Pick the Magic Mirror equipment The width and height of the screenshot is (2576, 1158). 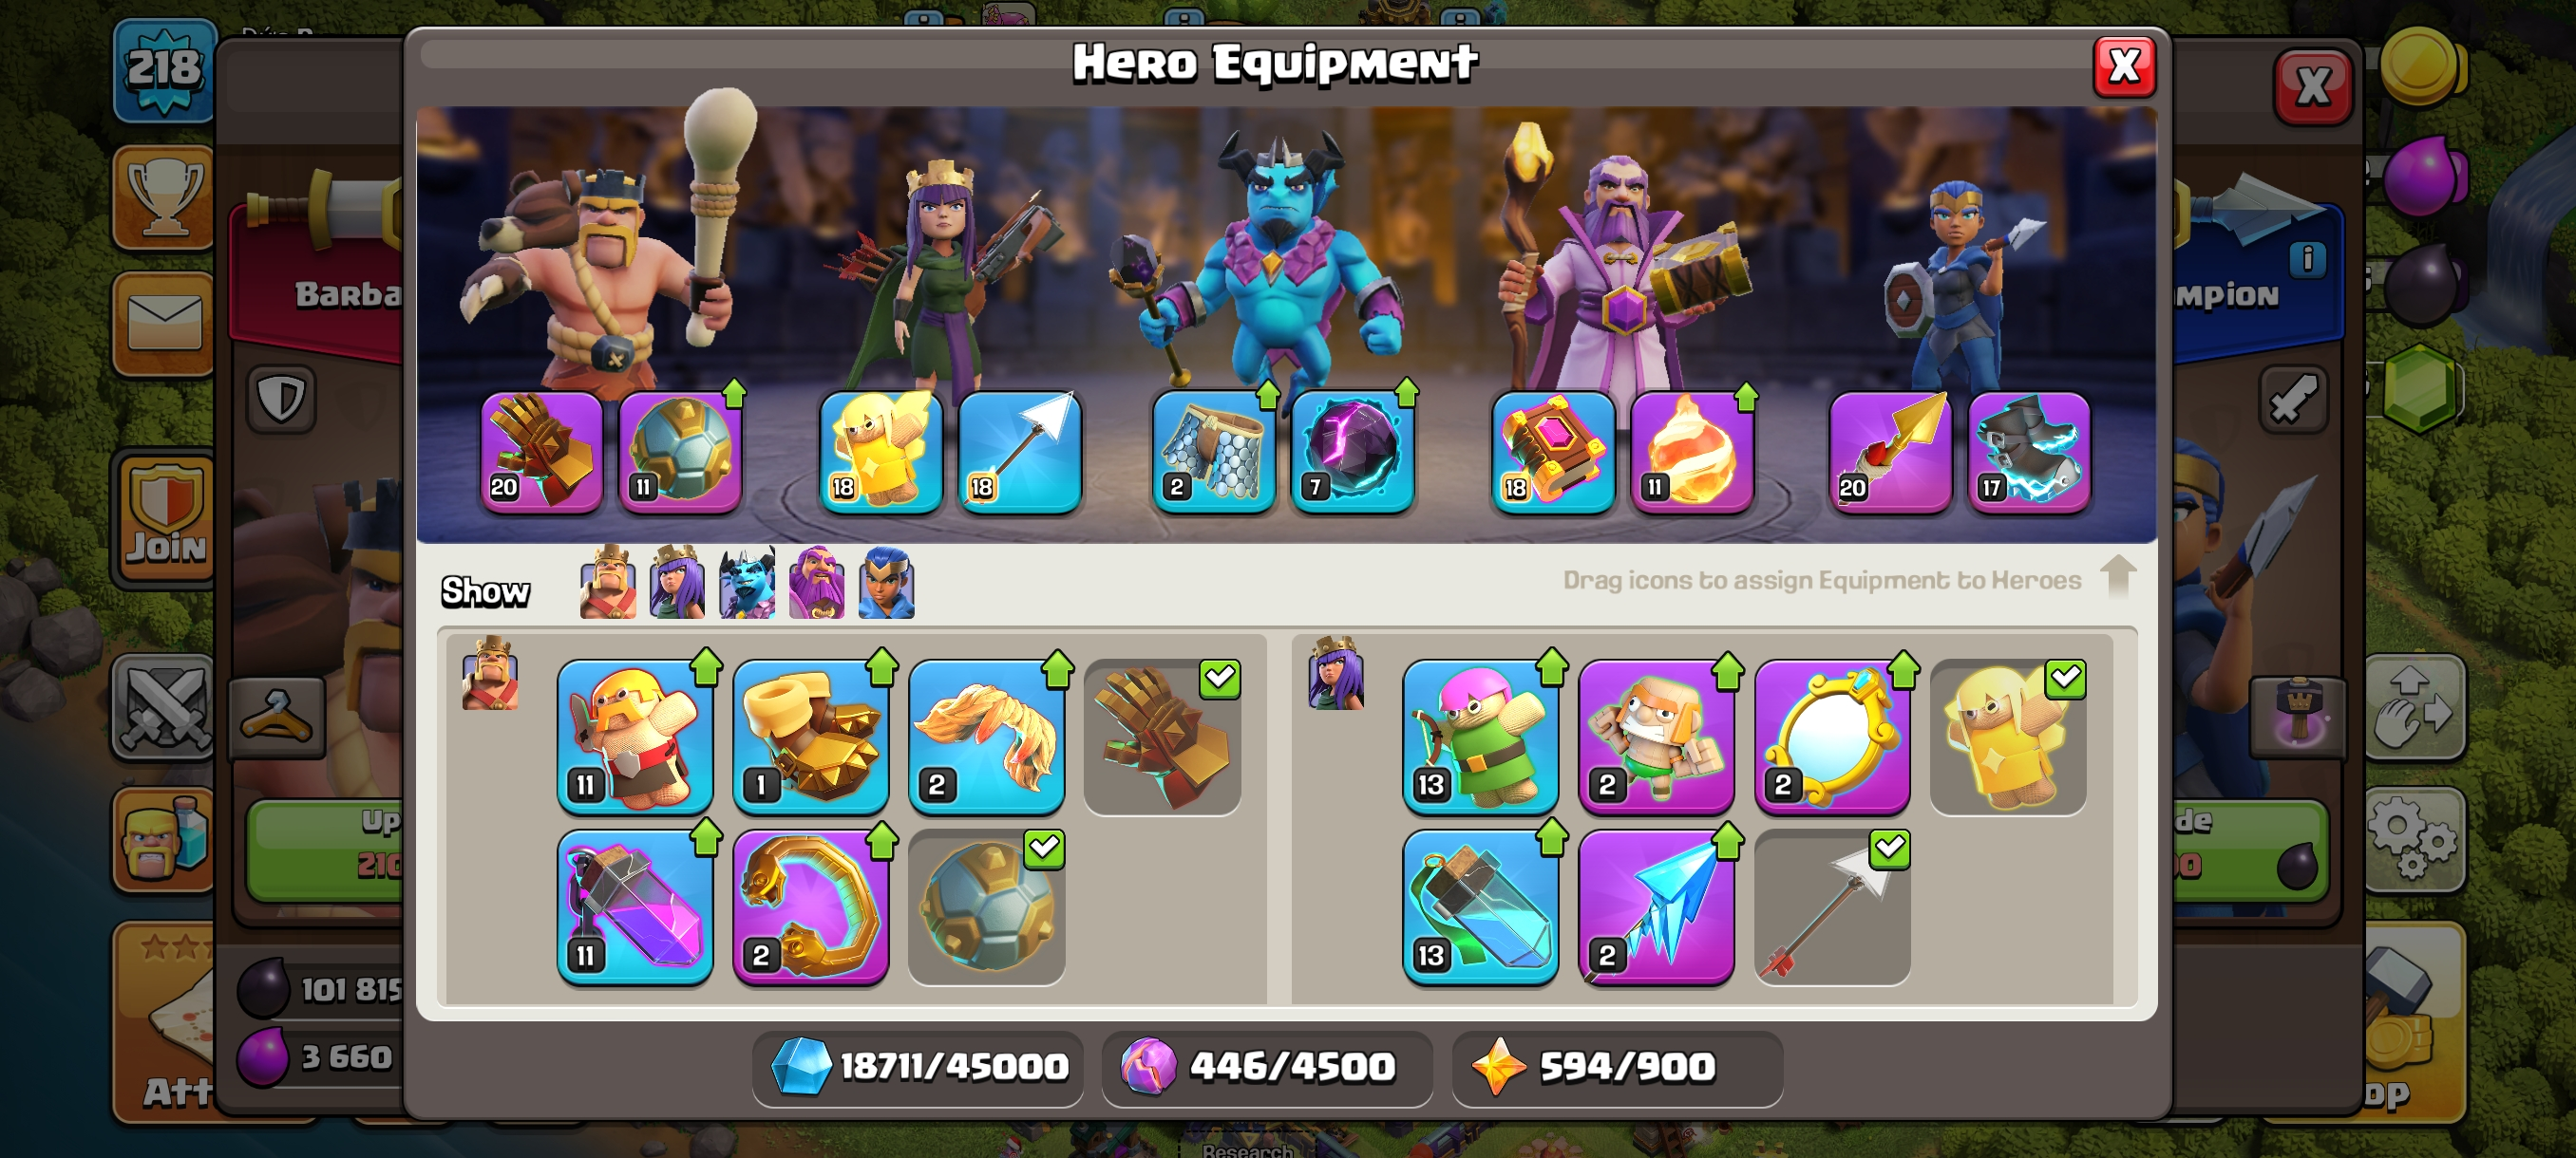(x=1832, y=737)
